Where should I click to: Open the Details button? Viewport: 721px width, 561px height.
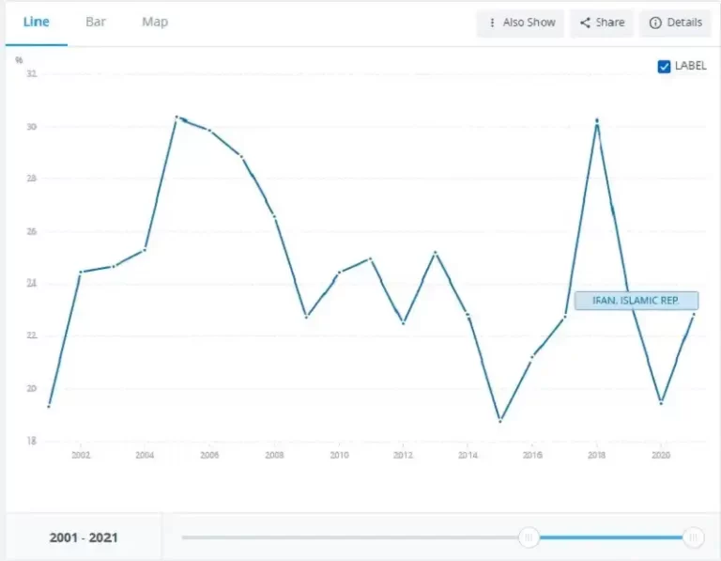pos(684,23)
